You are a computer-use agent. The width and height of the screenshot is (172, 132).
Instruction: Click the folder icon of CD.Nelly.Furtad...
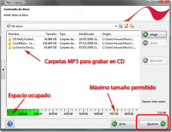(10, 39)
